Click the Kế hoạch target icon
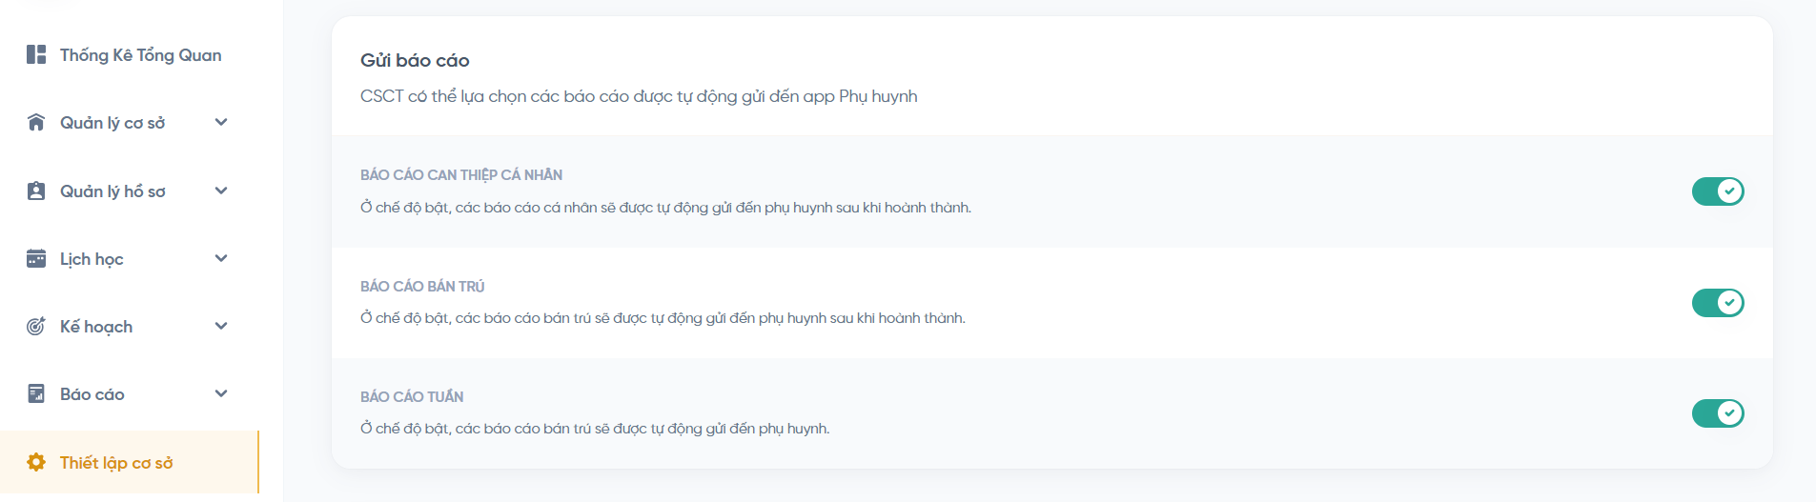 click(36, 326)
